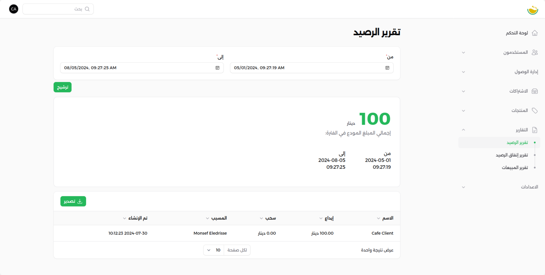Viewport: 545px width, 275px height.
Task: Click the users icon beside المستخدمون
Action: point(535,52)
